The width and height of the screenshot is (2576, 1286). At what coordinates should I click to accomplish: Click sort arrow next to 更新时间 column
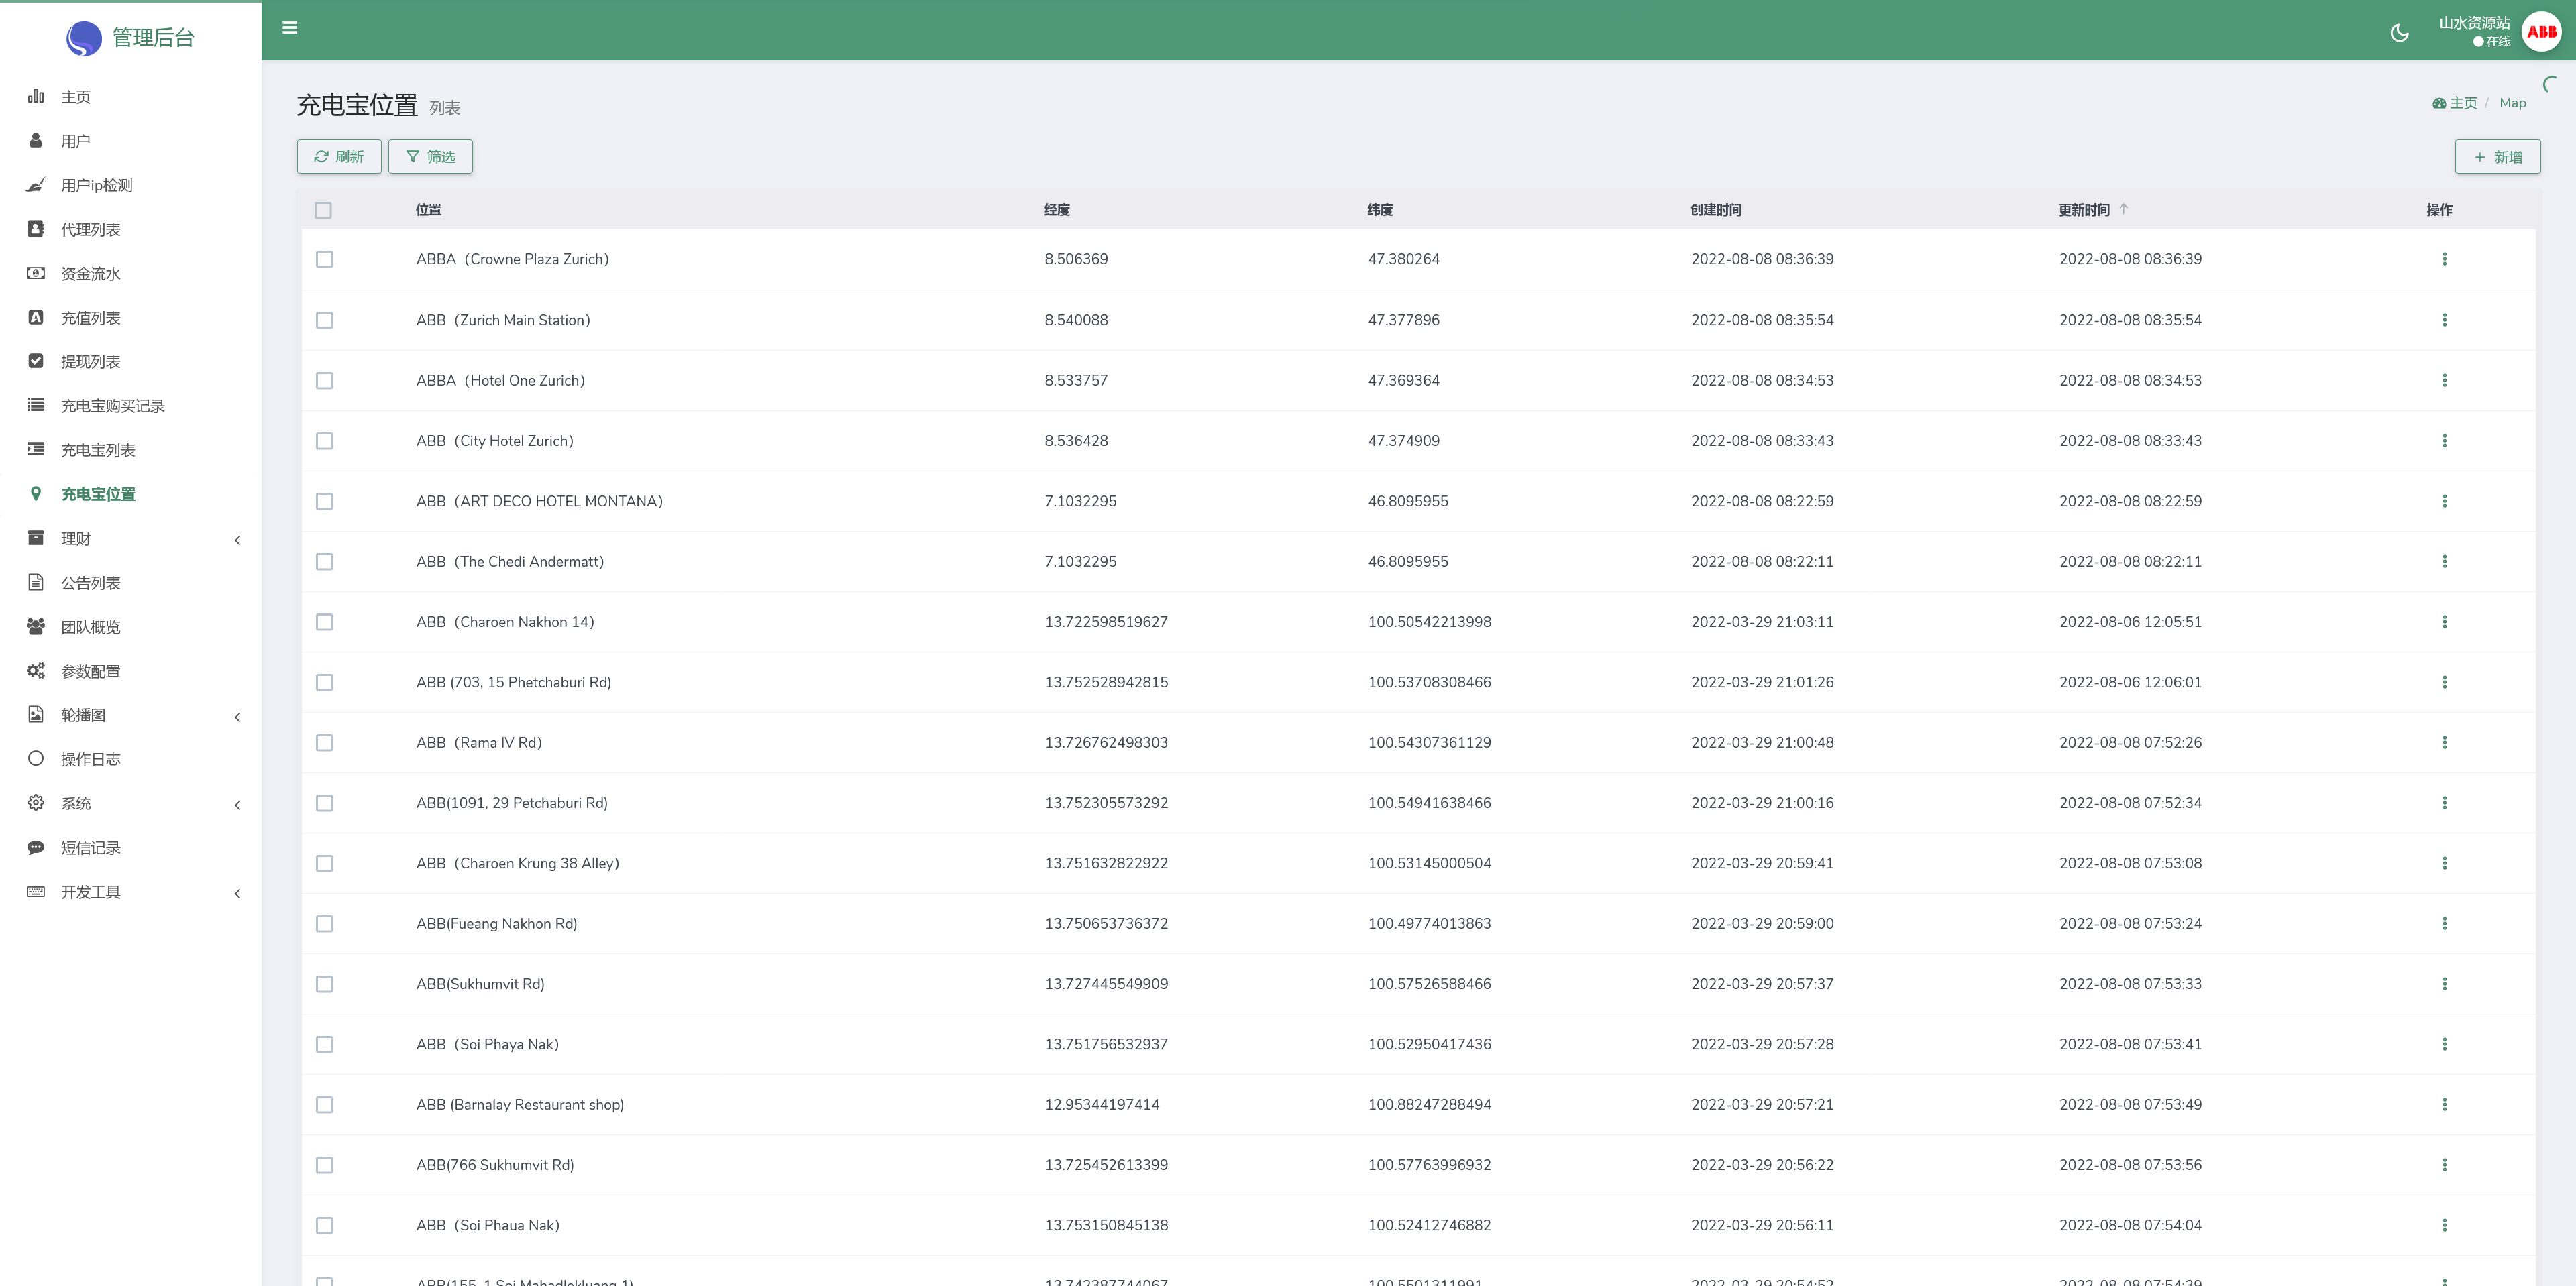2123,209
